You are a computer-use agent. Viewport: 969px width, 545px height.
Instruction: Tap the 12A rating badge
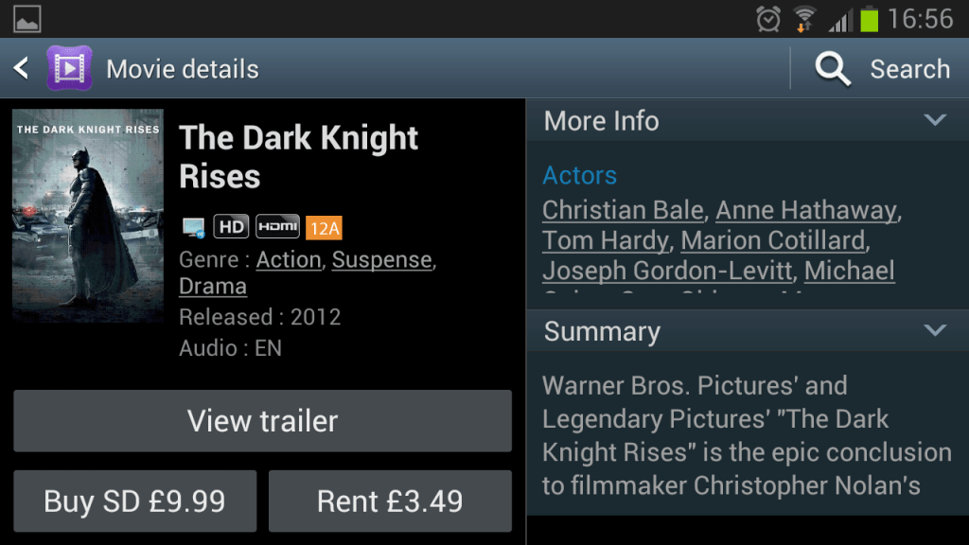(324, 227)
